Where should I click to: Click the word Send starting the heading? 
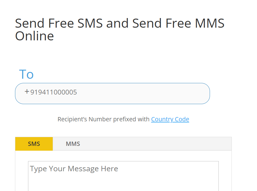30,23
